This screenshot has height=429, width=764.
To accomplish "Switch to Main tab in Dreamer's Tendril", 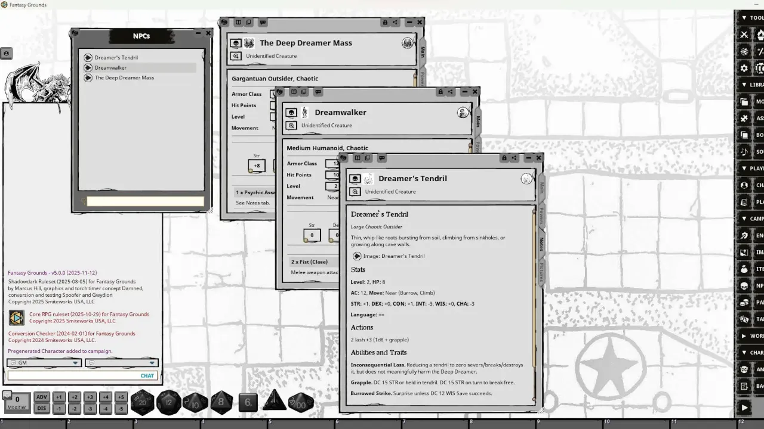I will pyautogui.click(x=542, y=189).
